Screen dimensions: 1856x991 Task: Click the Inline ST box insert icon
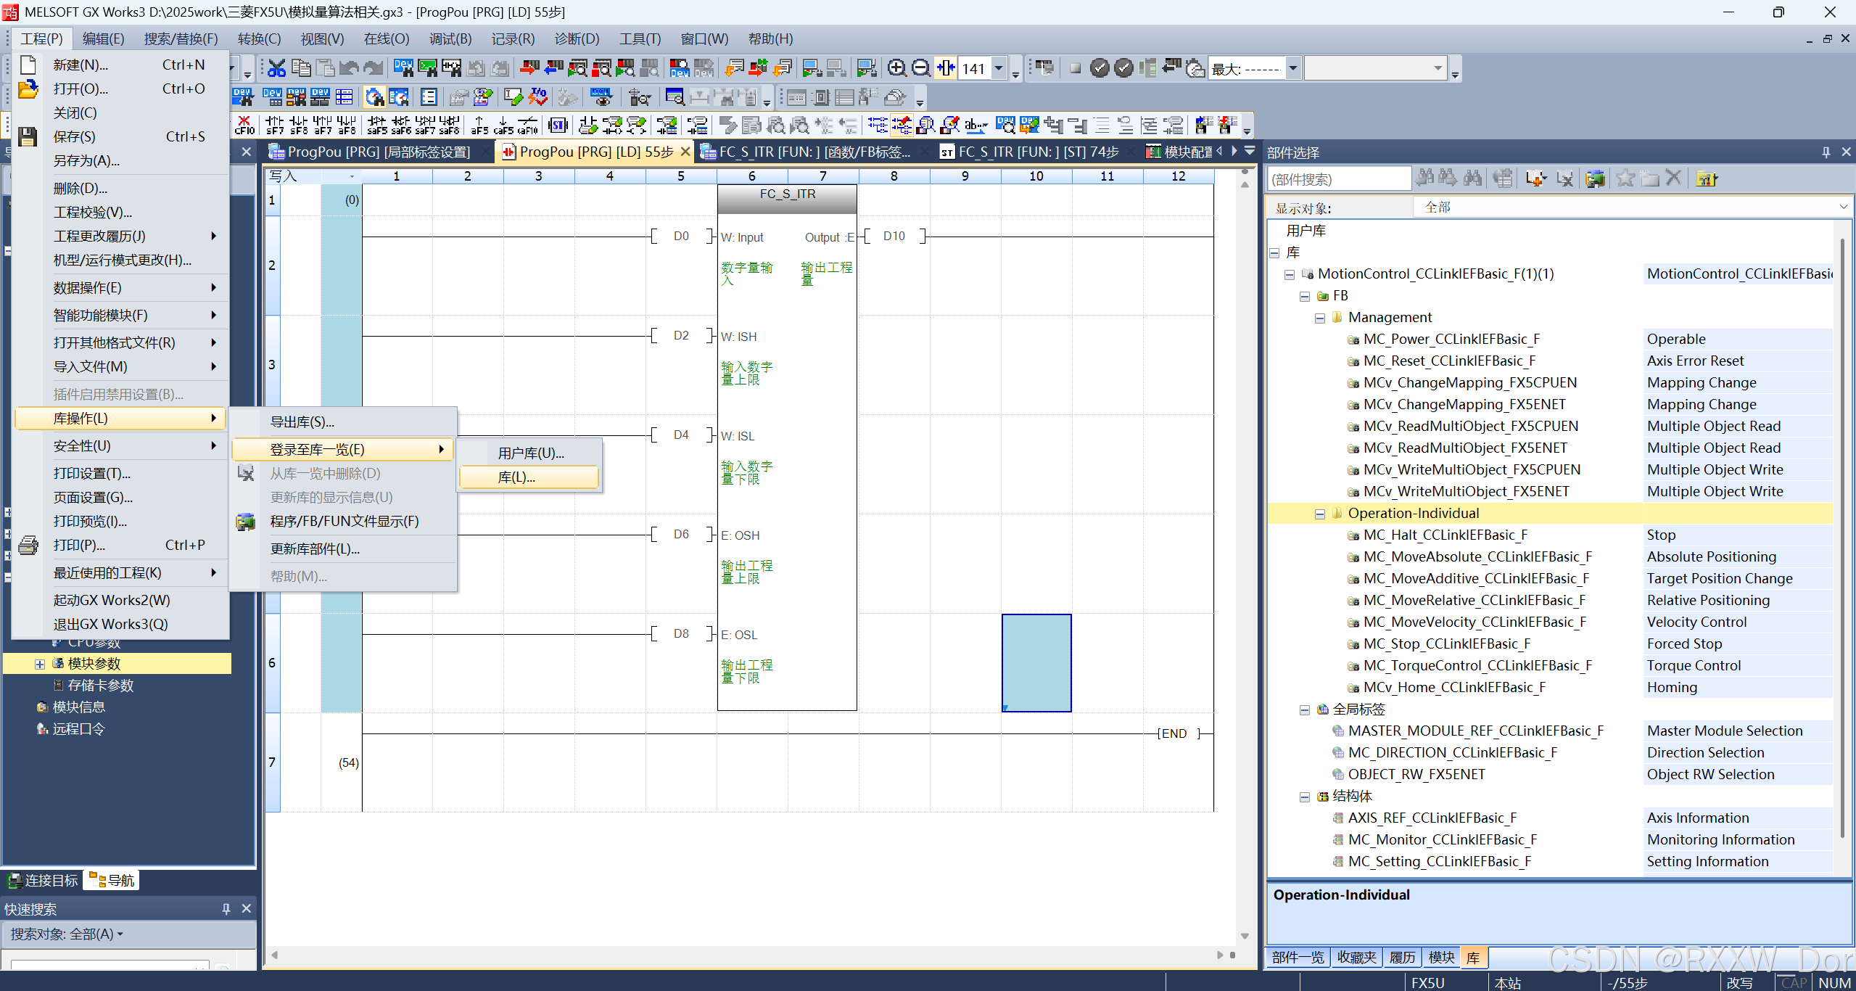pos(558,126)
